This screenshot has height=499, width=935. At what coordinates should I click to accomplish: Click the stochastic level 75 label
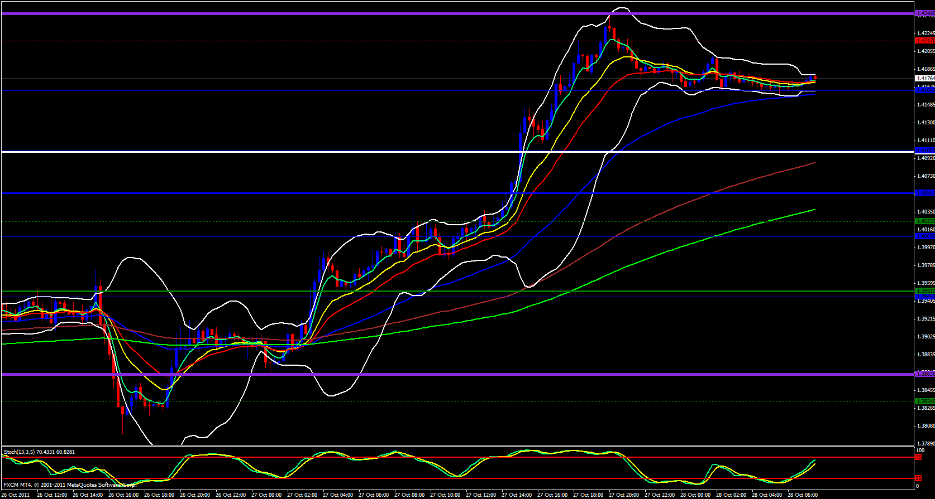tap(918, 457)
